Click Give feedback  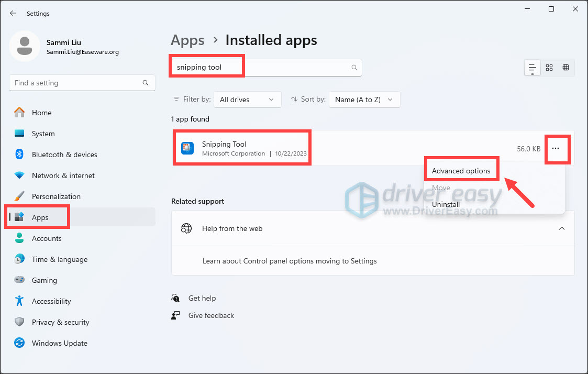point(211,315)
